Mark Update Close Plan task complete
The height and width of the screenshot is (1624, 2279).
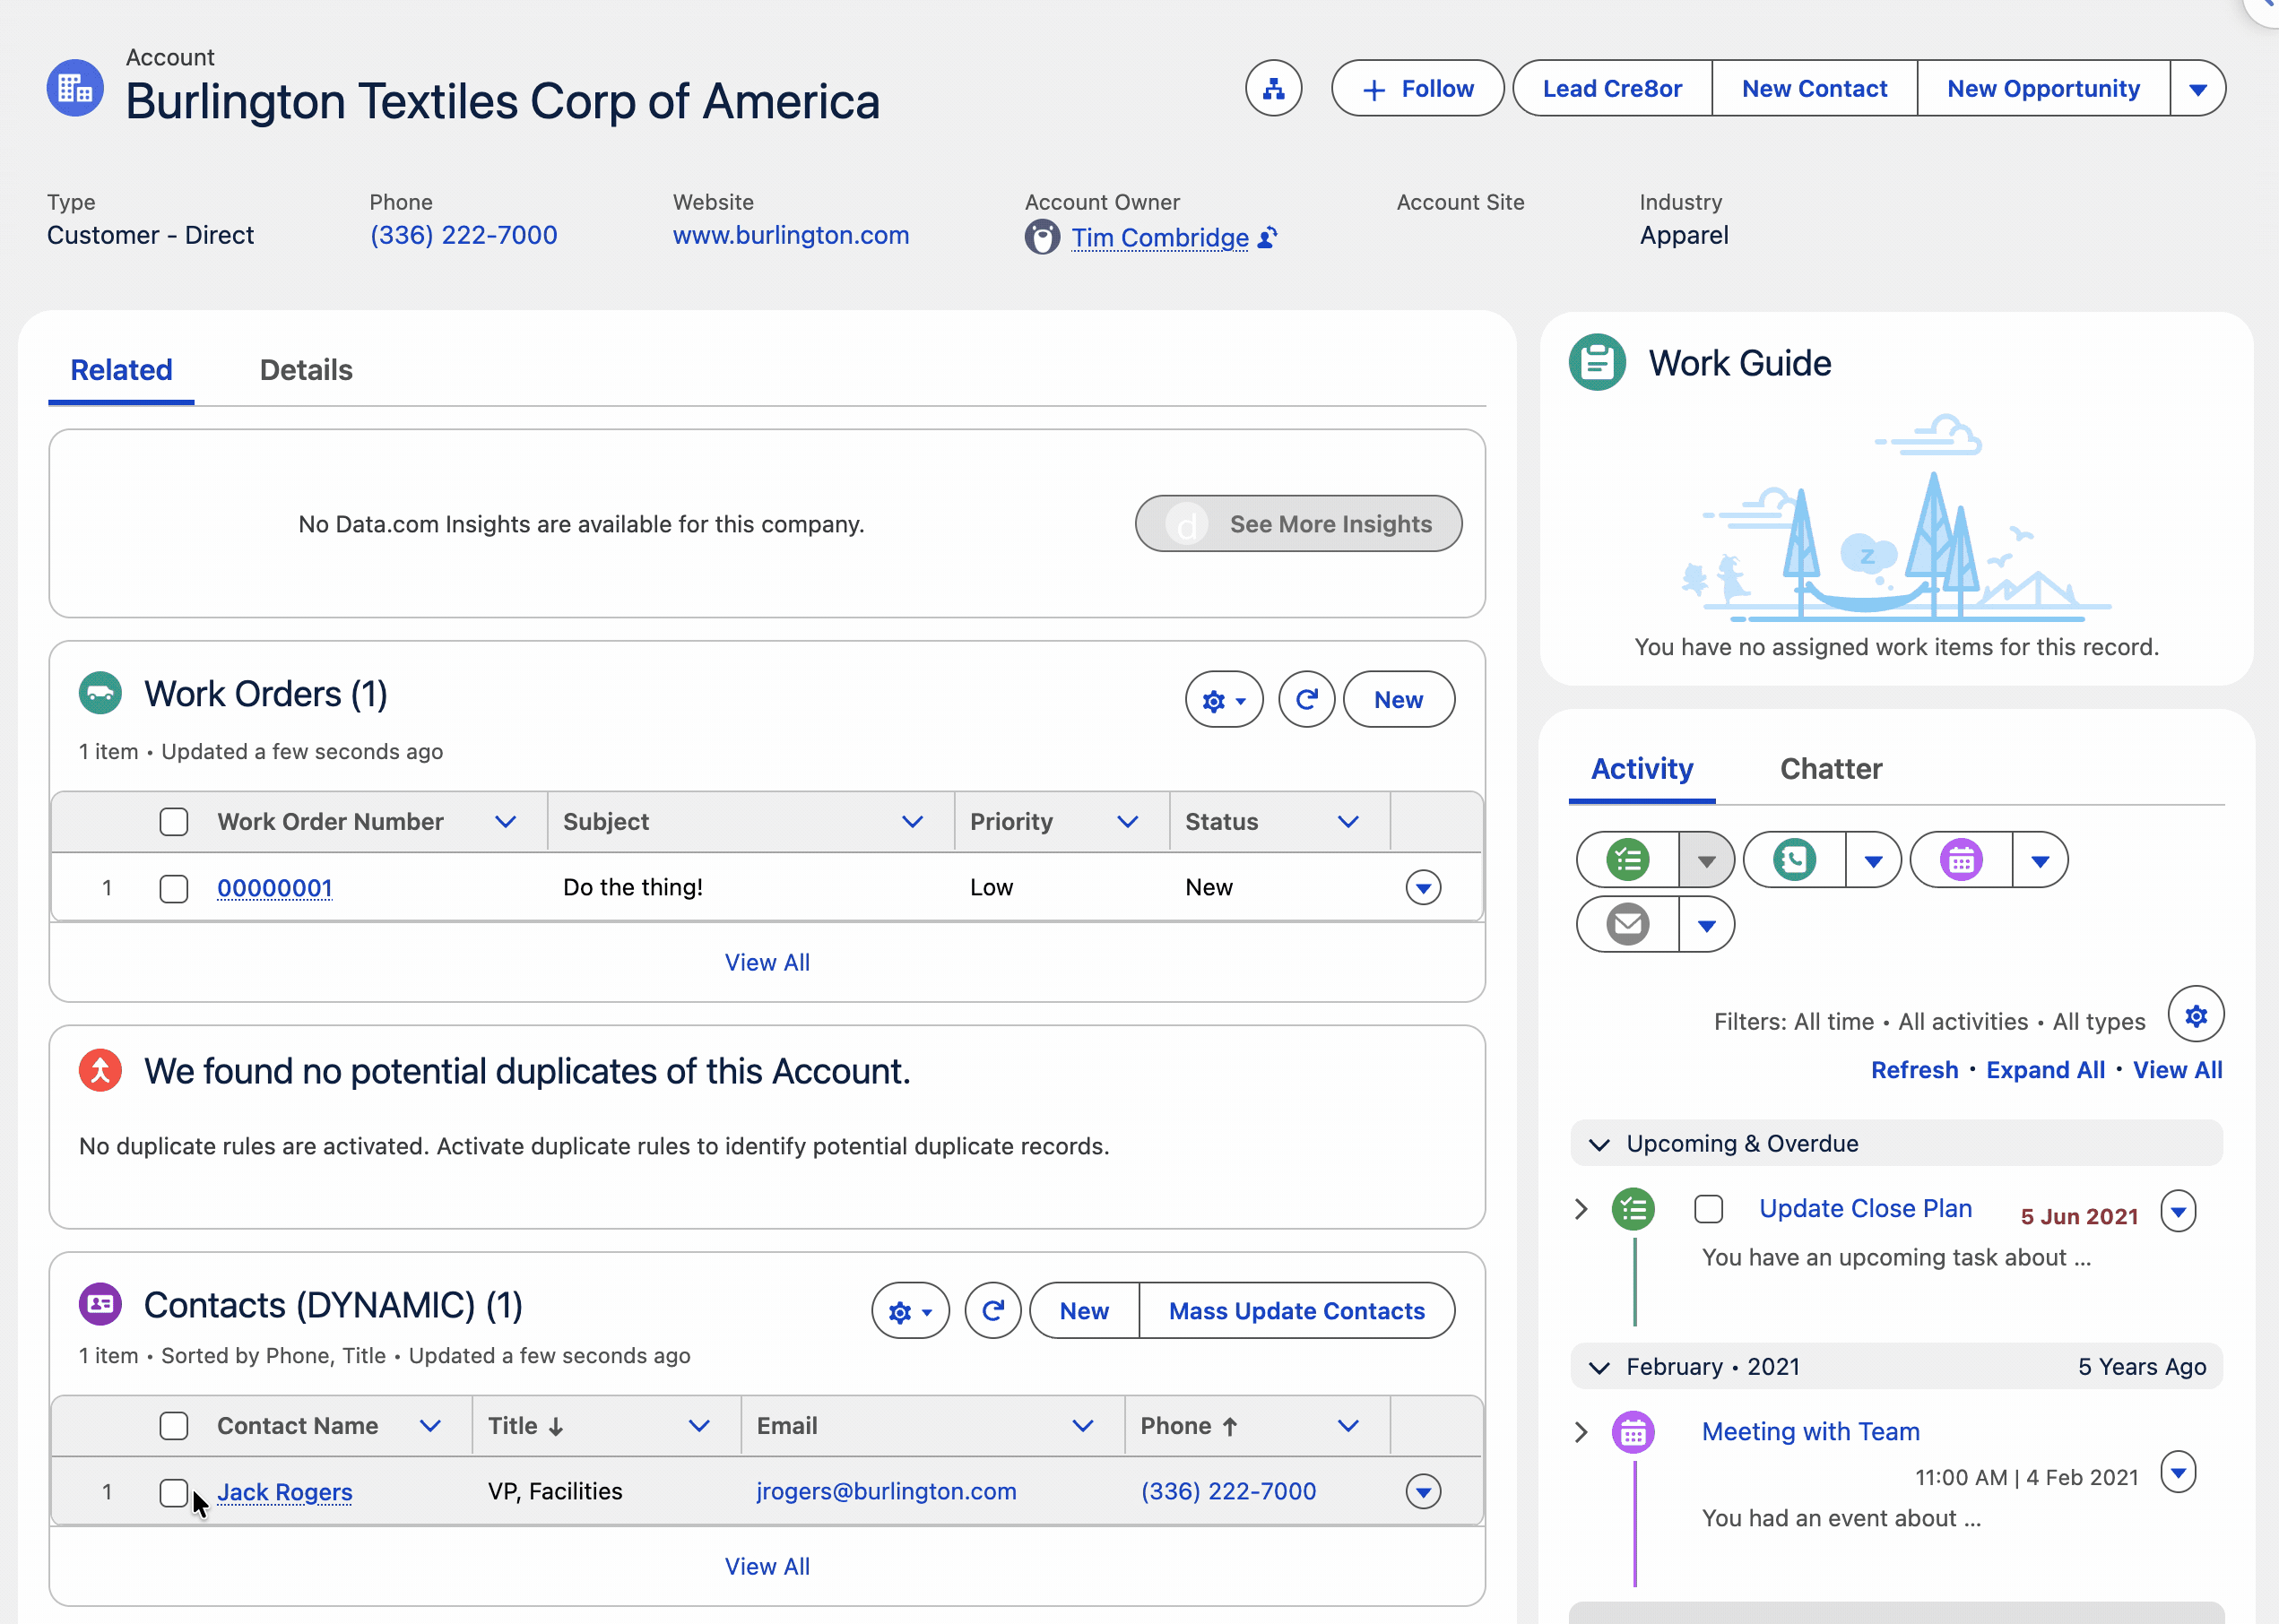[1708, 1209]
